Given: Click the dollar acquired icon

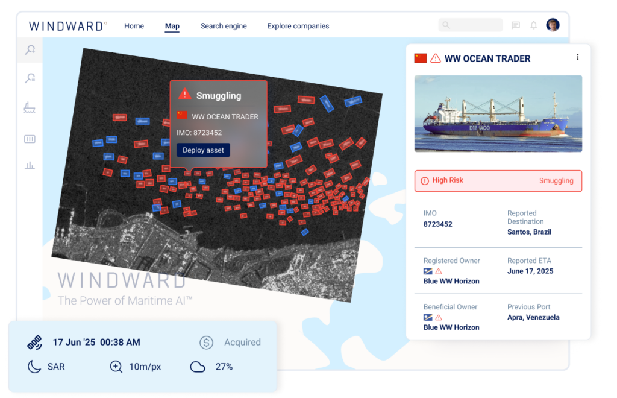Looking at the screenshot, I should click(x=206, y=343).
